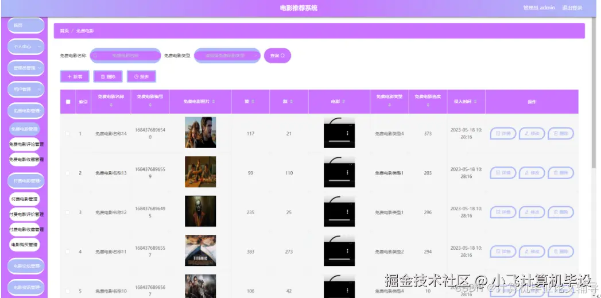Image resolution: width=601 pixels, height=298 pixels.
Task: Open the 报表 report button
Action: [x=141, y=77]
